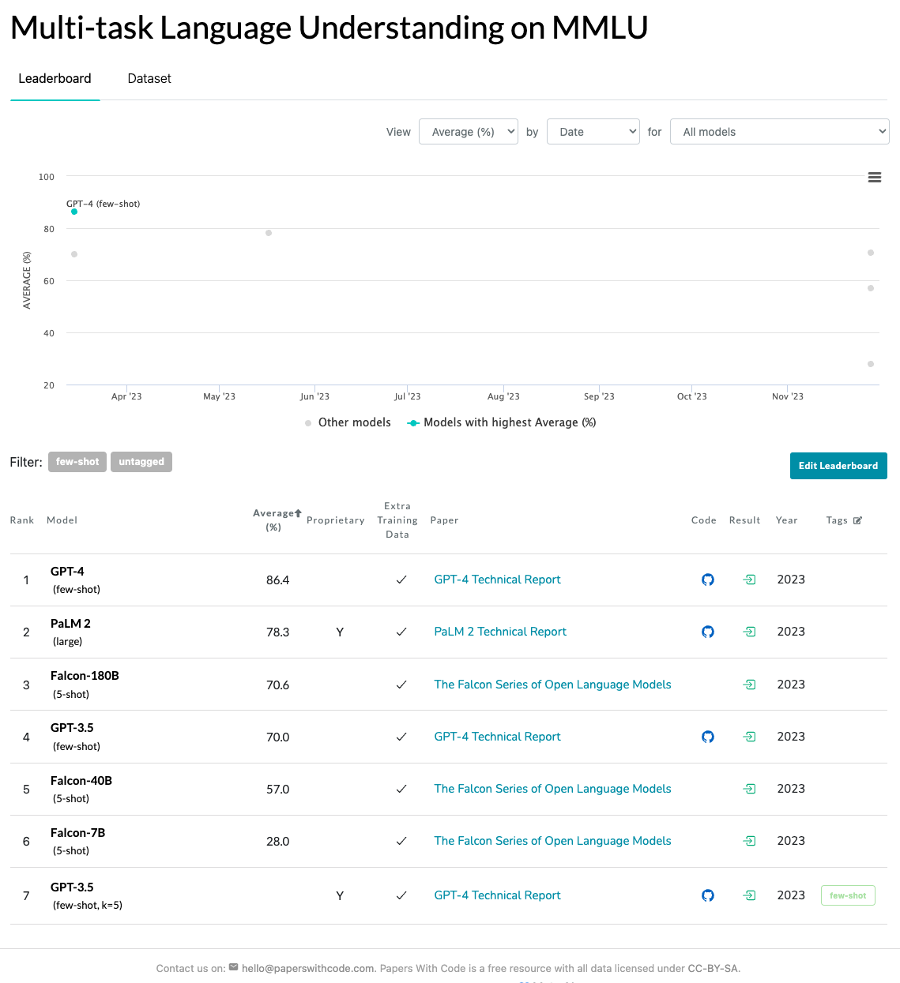Click the hello@paperswithcode.com email link
This screenshot has width=900, height=983.
(x=308, y=968)
